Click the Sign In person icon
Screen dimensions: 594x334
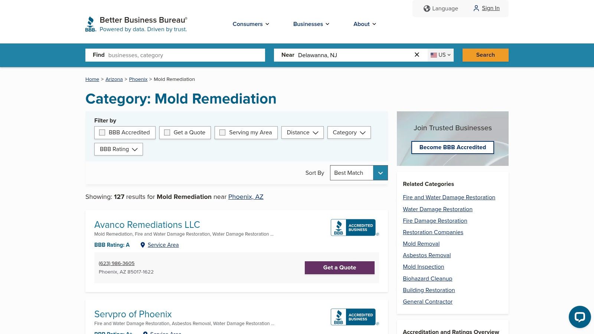(x=476, y=8)
